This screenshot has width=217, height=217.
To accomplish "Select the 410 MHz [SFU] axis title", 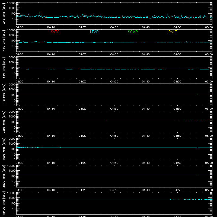I will 4,40.
